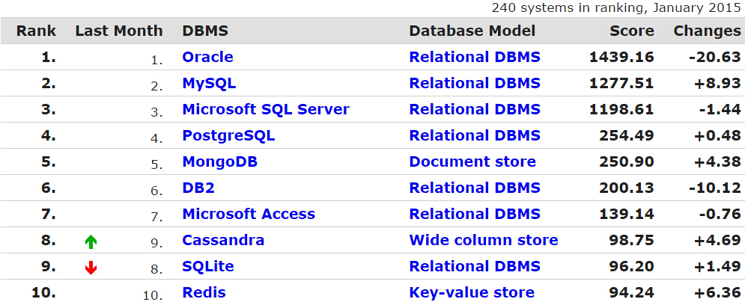
Task: Open the PostgreSQL entry
Action: [x=228, y=135]
